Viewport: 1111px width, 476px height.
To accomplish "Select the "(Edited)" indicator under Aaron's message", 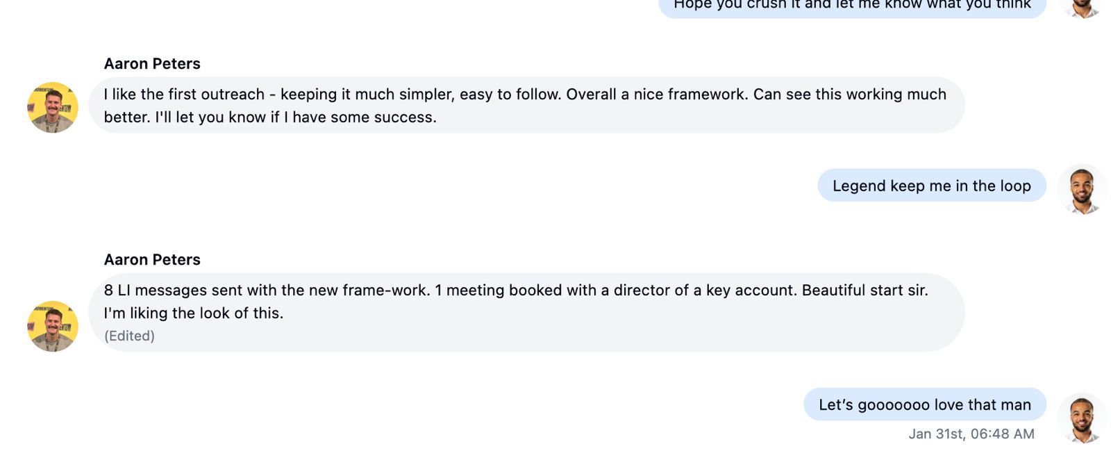I will 129,336.
